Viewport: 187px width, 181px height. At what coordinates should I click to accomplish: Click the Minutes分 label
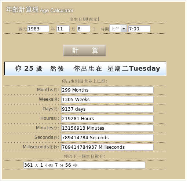point(47,128)
